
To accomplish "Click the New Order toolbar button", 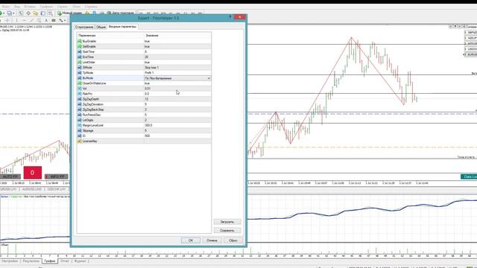I will coord(69,13).
